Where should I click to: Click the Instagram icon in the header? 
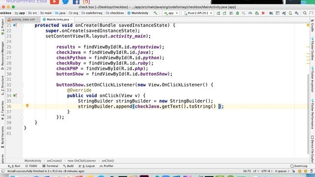point(87,2)
